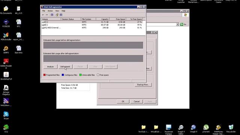The image size is (240, 135).
Task: Select the MSN Installer desktop icon
Action: (6, 36)
